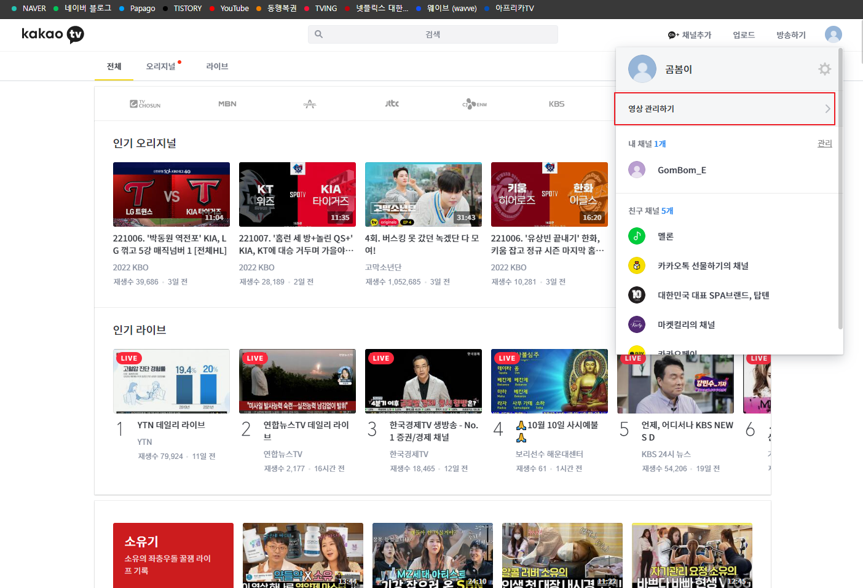Click 고막소년단 channel name
863x588 pixels.
[384, 267]
